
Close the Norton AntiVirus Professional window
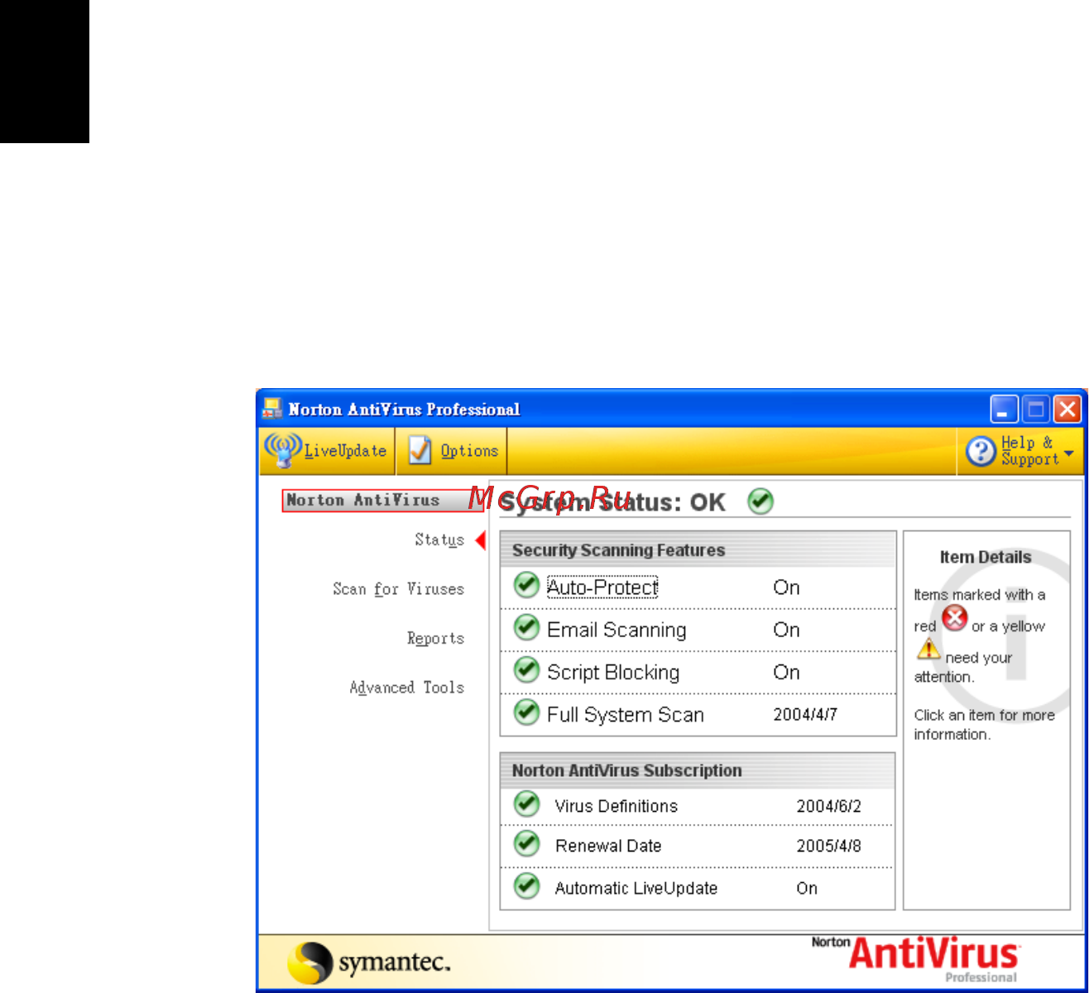tap(1067, 409)
